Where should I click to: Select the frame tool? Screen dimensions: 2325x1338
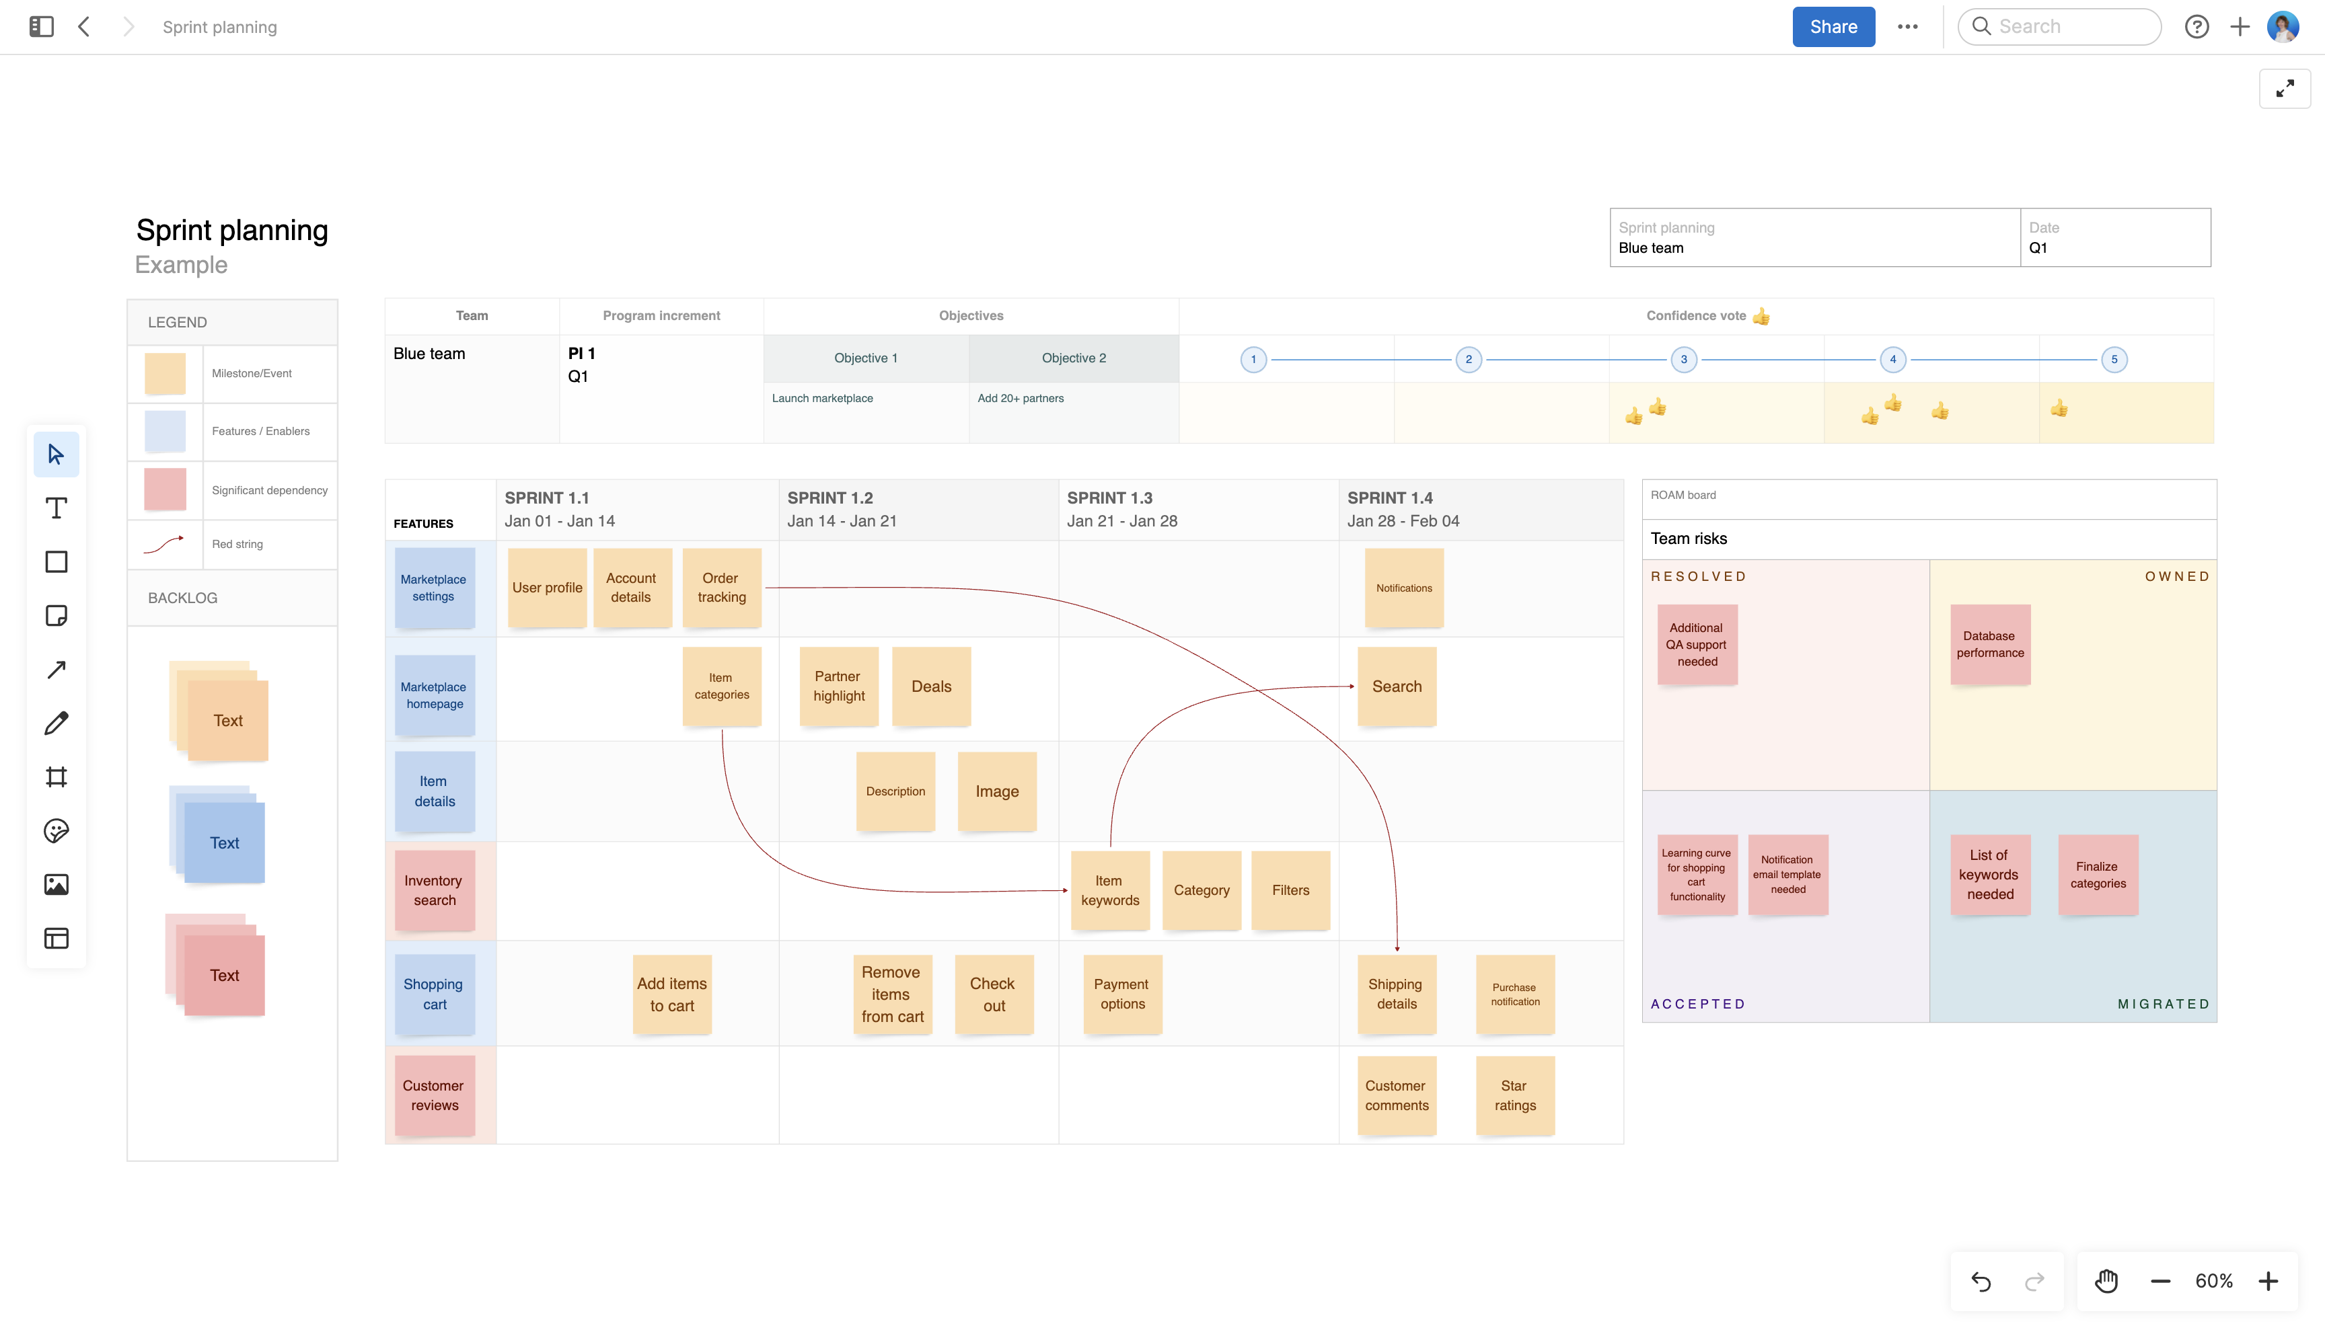(x=56, y=777)
